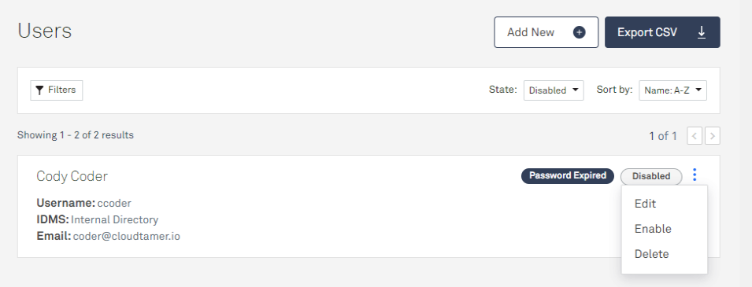Go to previous page with left chevron
The image size is (752, 287).
click(x=695, y=136)
